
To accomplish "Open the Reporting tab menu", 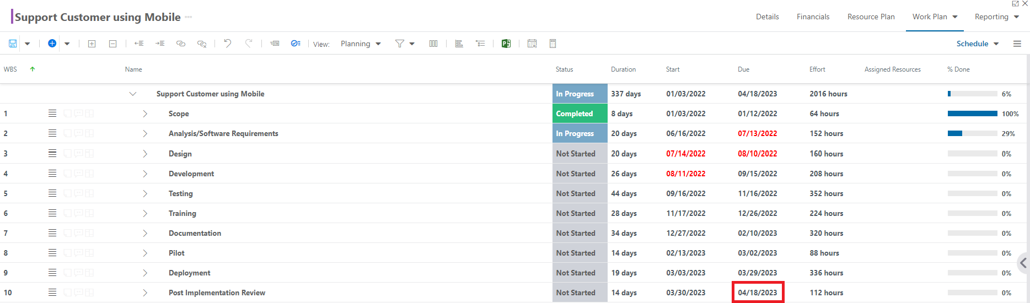I will coord(997,17).
